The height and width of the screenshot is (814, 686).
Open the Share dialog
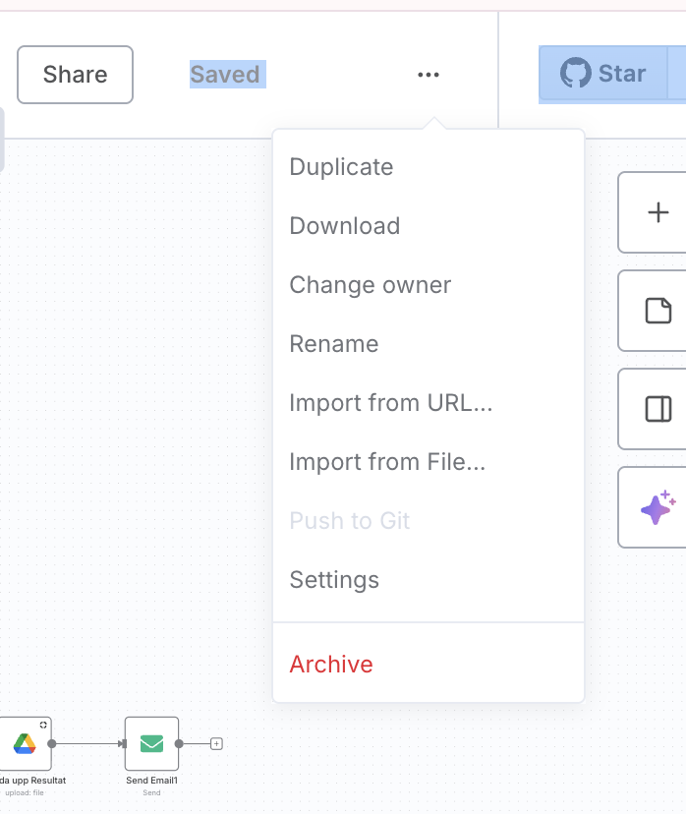coord(75,75)
